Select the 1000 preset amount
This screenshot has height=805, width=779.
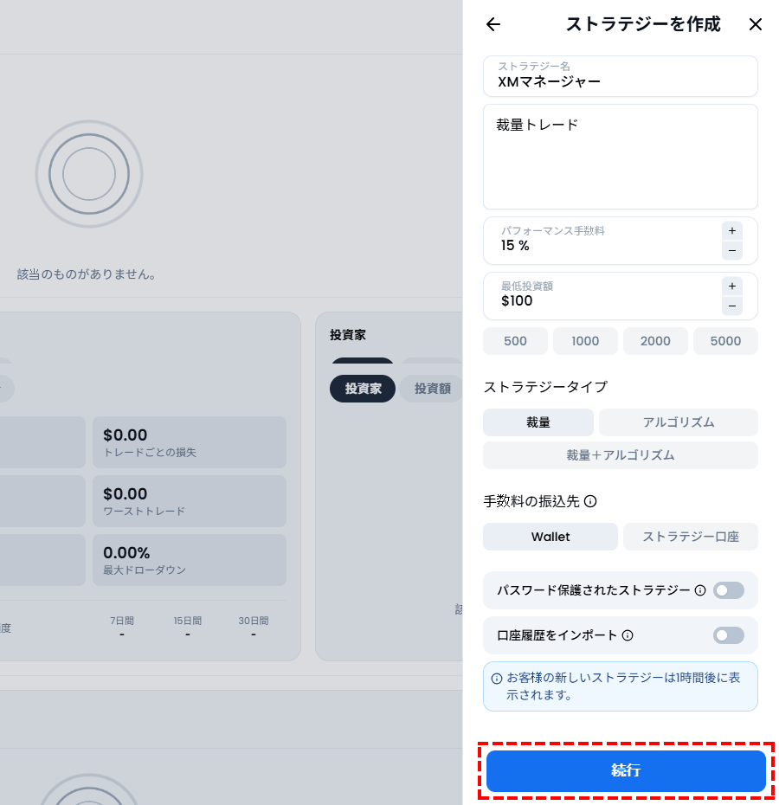(x=585, y=341)
